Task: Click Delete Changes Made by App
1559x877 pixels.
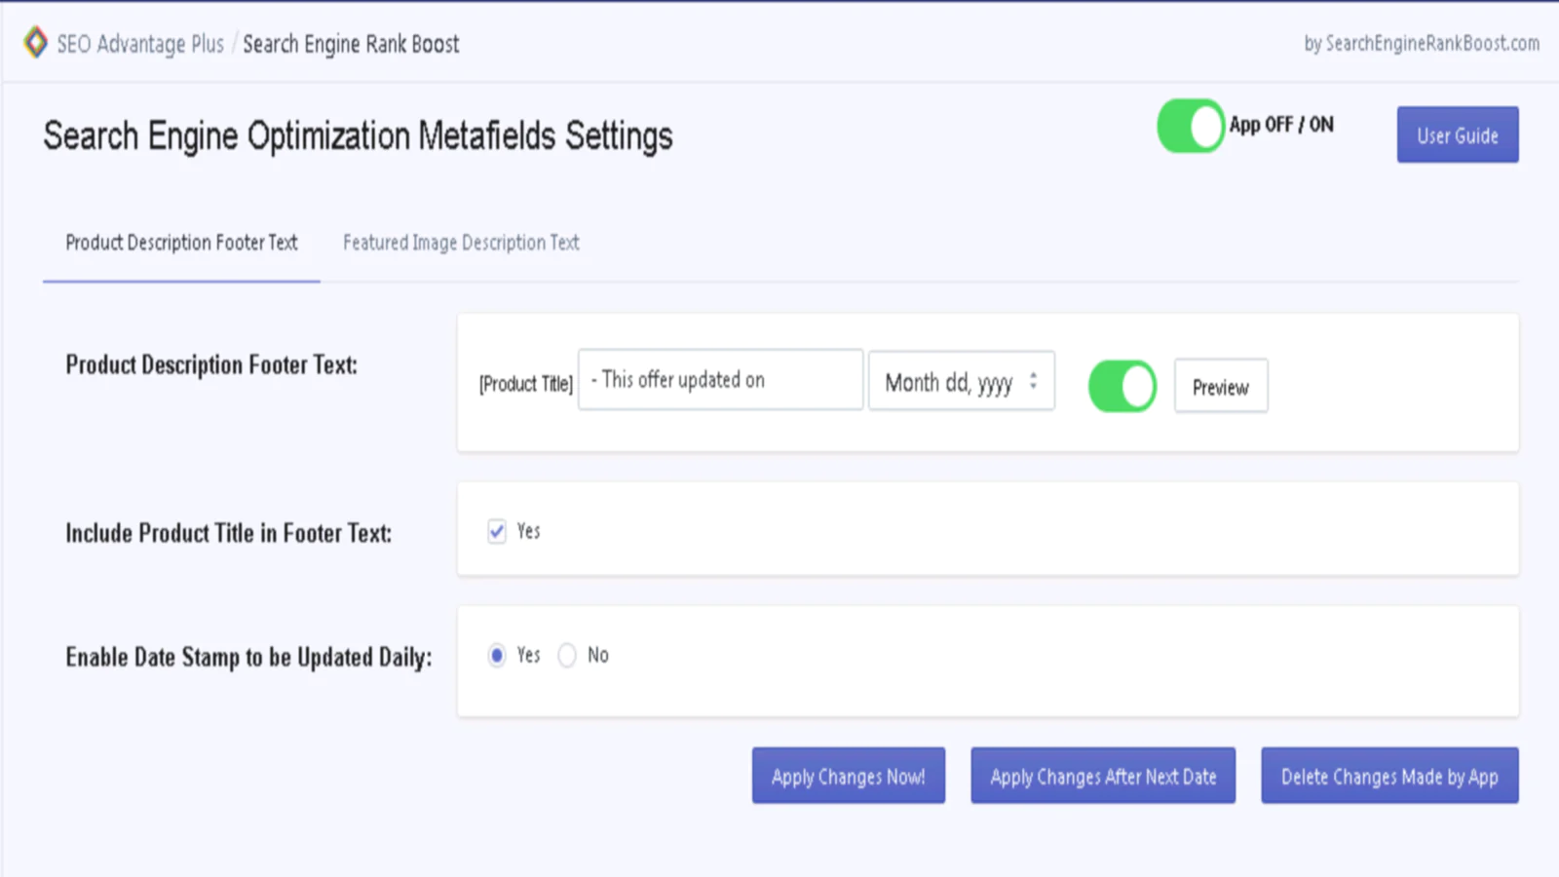Action: pos(1388,777)
